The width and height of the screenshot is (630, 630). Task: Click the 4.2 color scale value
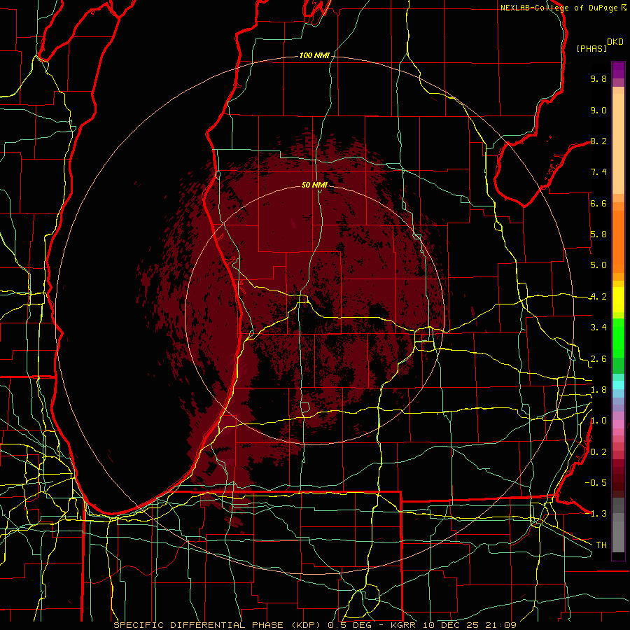[598, 297]
